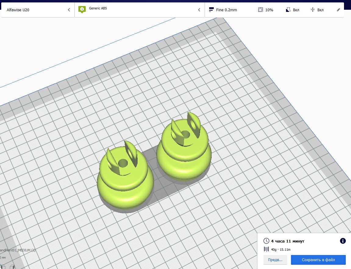The width and height of the screenshot is (351, 269).
Task: Open the Fine 0.2mm profile settings
Action: (x=274, y=10)
